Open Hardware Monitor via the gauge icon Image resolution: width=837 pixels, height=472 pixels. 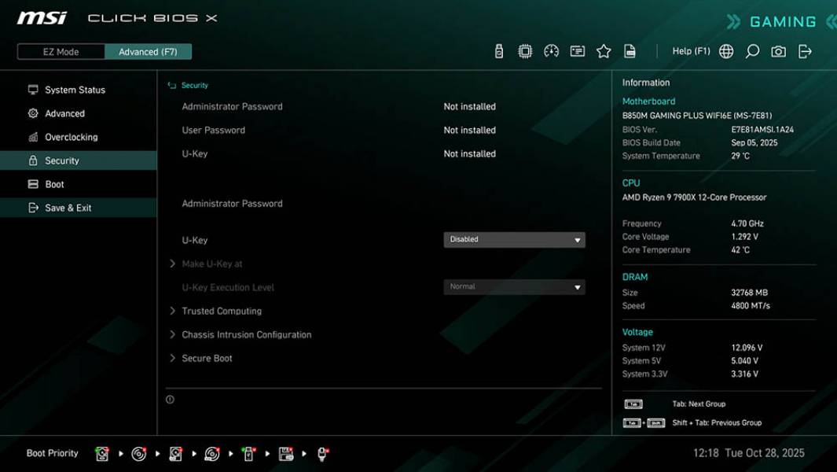click(551, 50)
